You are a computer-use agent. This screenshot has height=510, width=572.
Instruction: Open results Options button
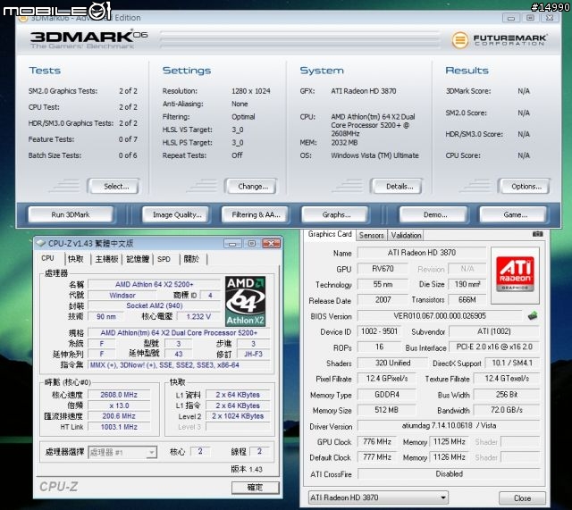[x=526, y=187]
